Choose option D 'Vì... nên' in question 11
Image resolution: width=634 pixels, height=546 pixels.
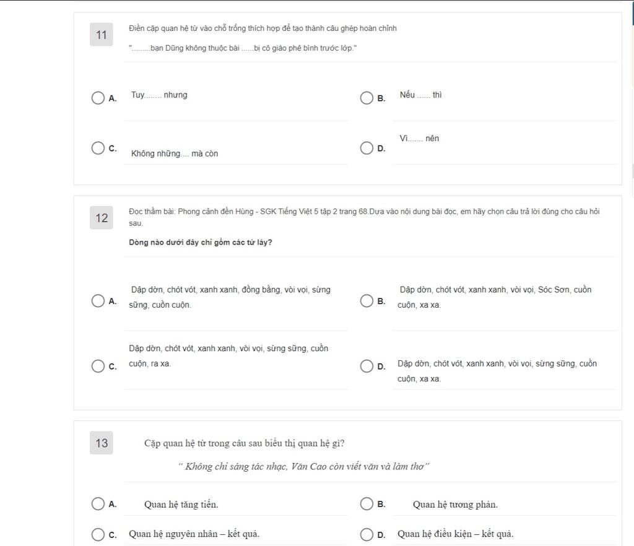click(367, 148)
